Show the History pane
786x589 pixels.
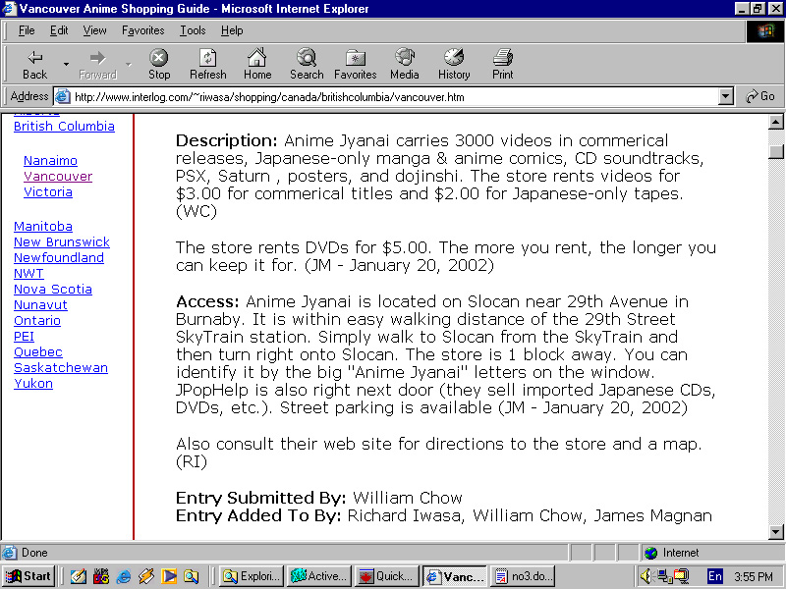(x=454, y=65)
